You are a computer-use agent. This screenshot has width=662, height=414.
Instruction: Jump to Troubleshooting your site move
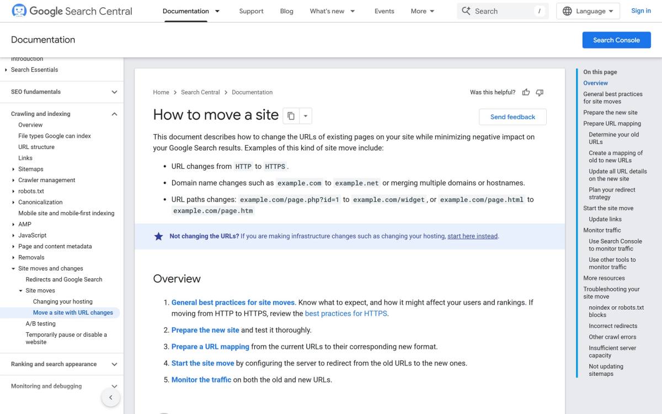pos(611,293)
